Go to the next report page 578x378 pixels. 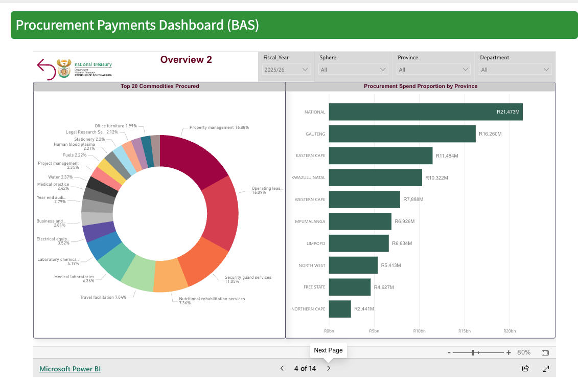[x=329, y=368]
